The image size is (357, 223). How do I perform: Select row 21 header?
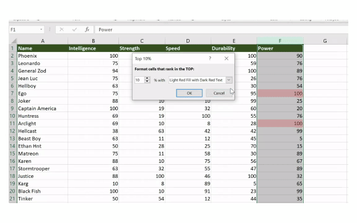tap(13, 199)
